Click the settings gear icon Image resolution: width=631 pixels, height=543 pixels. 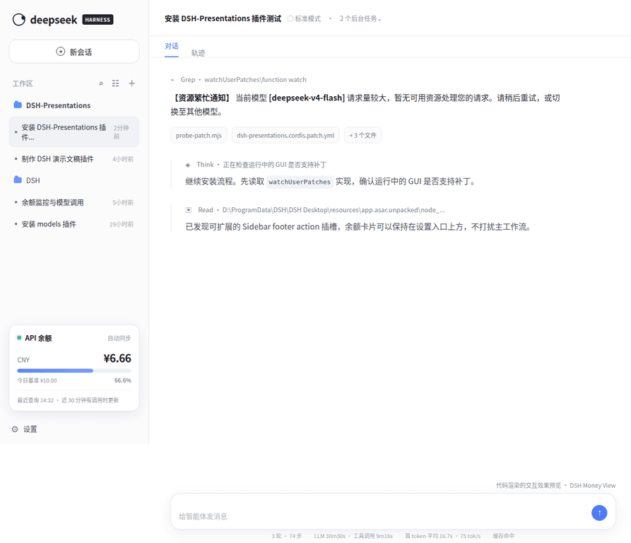pos(15,429)
